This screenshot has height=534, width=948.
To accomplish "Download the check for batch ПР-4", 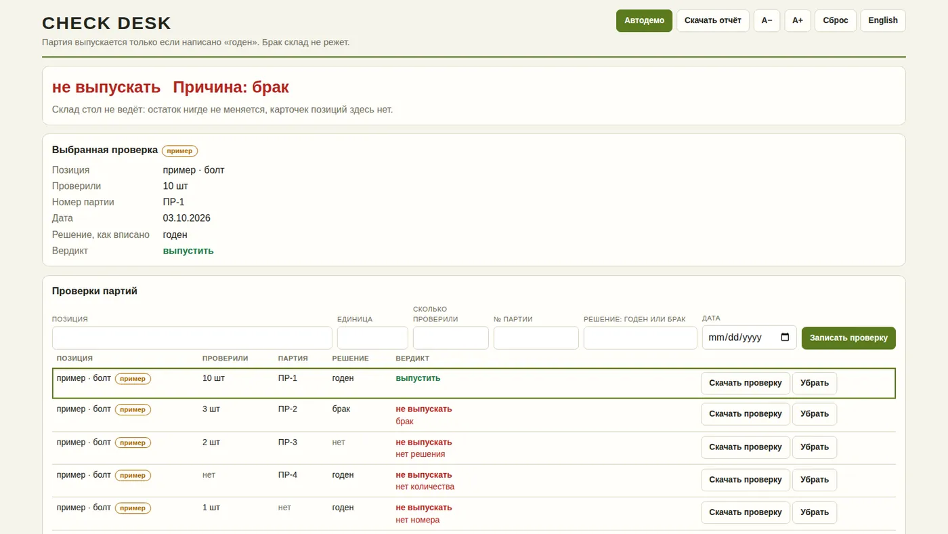I will pos(746,480).
